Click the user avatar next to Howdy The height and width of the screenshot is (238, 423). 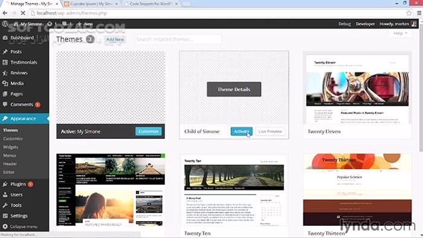click(x=414, y=24)
